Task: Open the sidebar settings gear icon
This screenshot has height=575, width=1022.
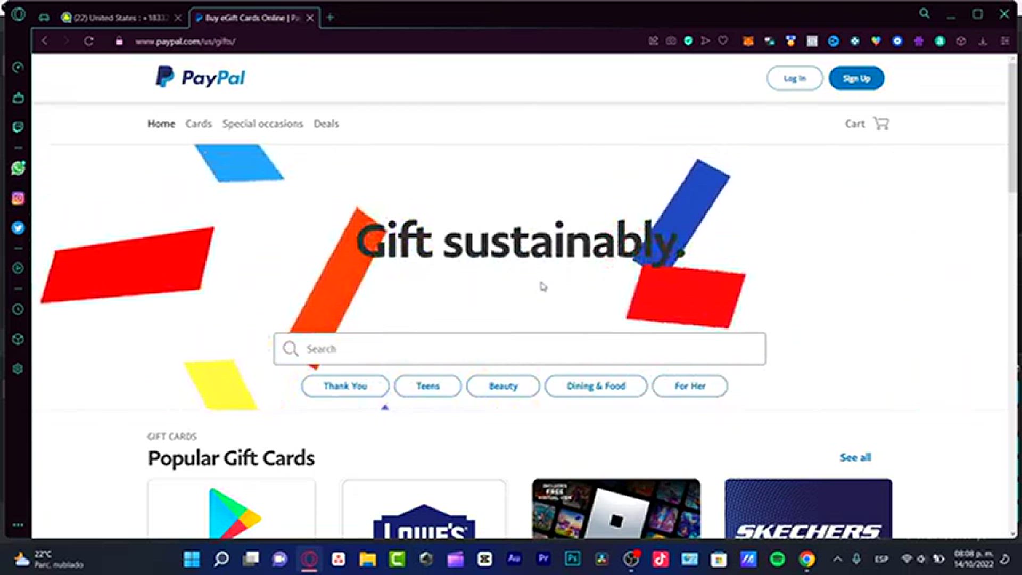Action: coord(18,368)
